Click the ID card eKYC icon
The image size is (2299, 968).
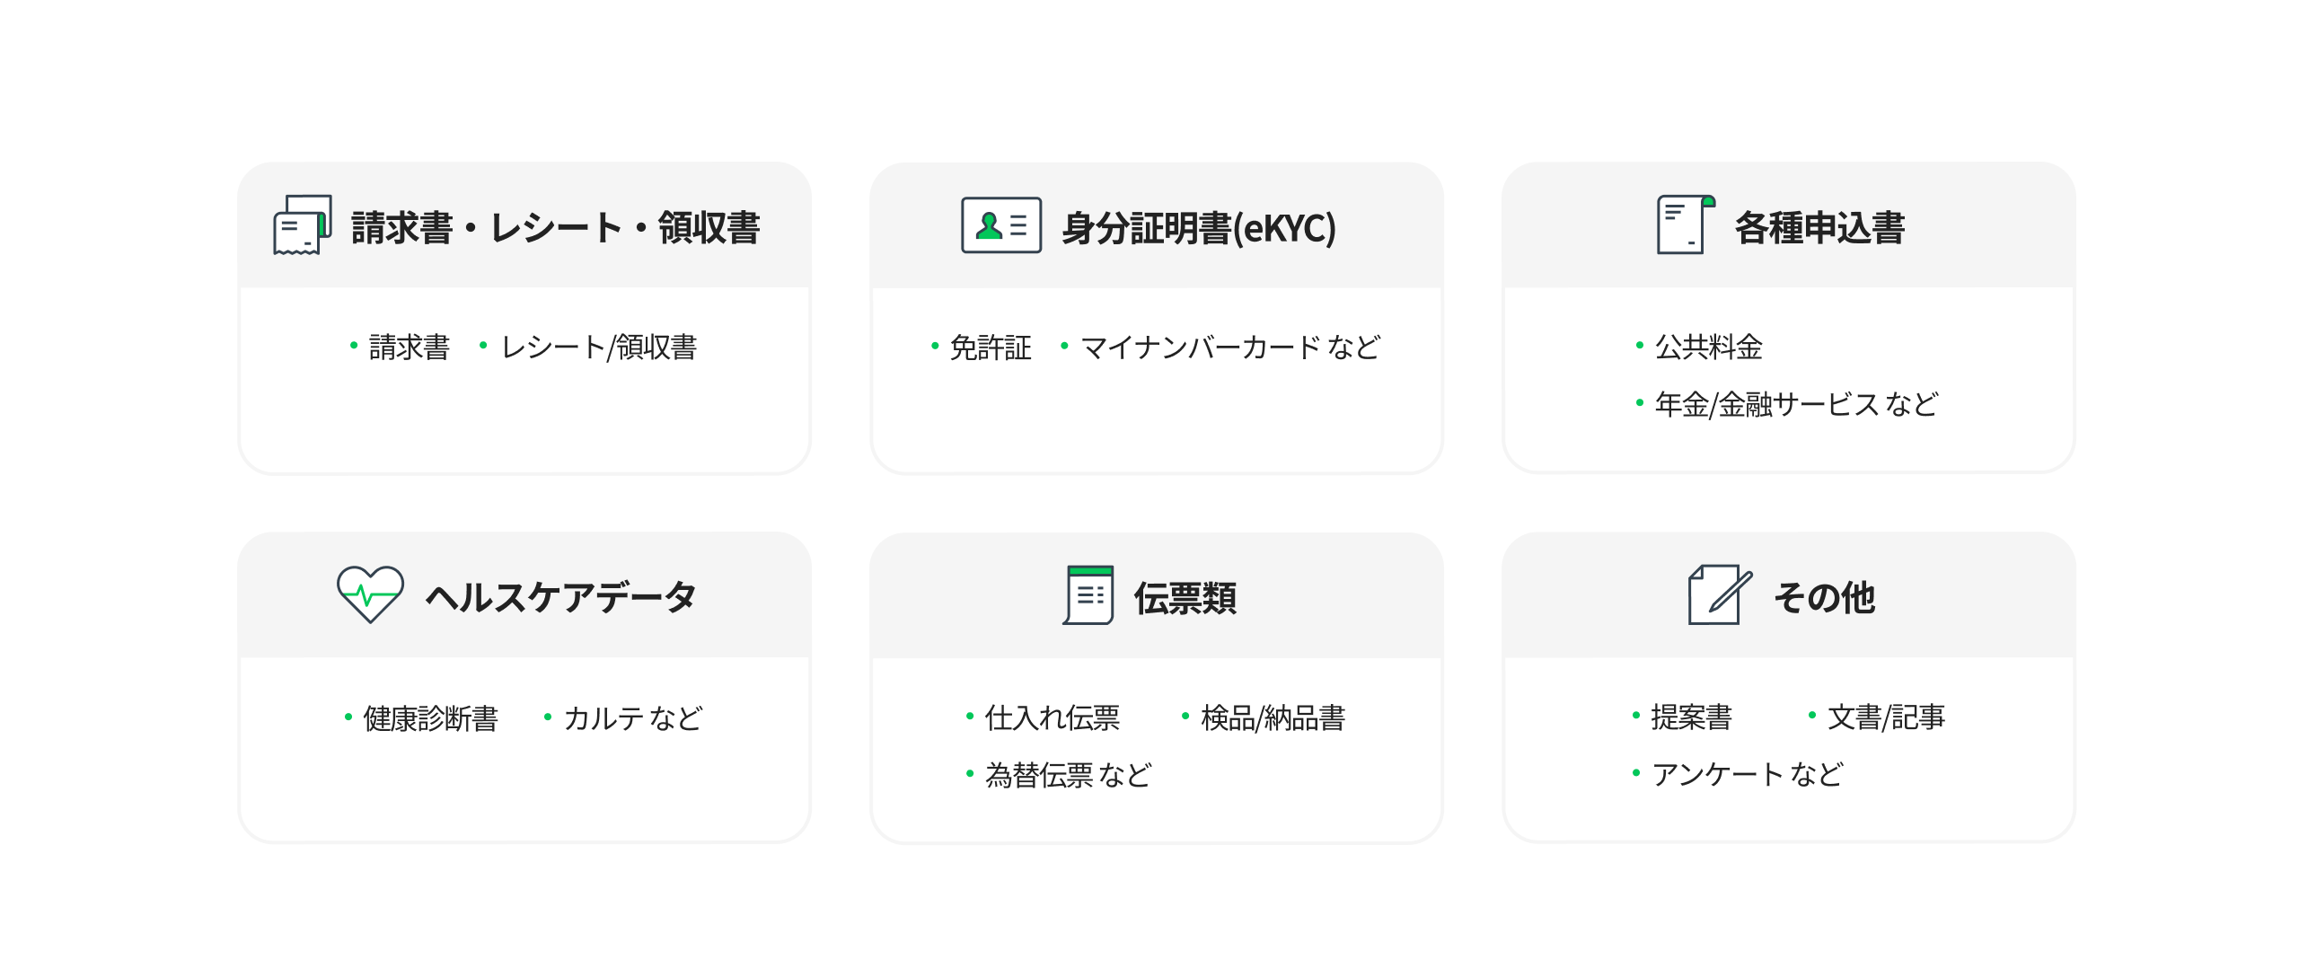[x=1001, y=225]
